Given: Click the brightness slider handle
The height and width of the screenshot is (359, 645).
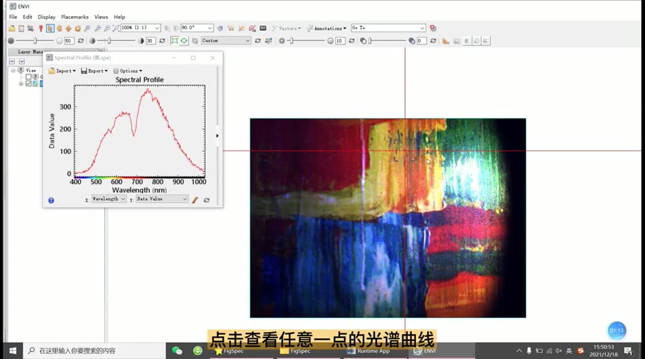Looking at the screenshot, I should 36,41.
